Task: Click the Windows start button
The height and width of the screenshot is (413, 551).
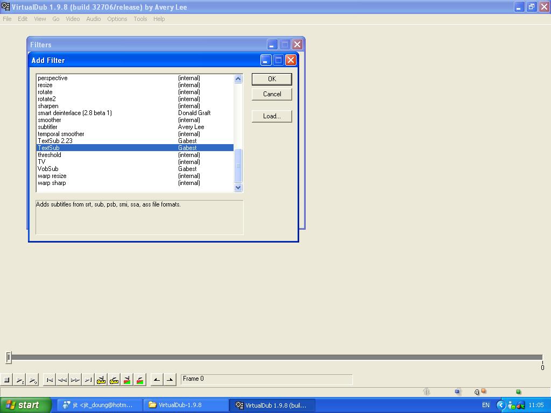Action: click(26, 405)
